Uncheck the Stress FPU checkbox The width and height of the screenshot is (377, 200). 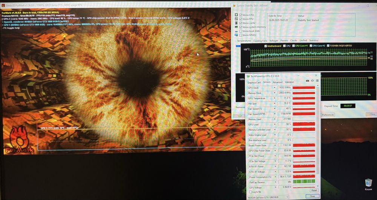click(241, 19)
